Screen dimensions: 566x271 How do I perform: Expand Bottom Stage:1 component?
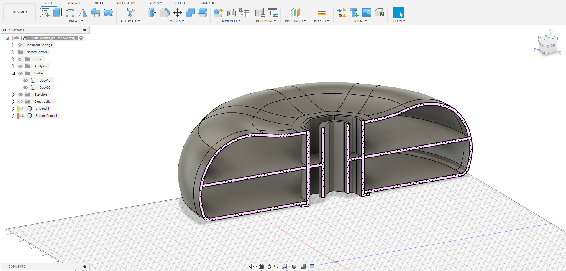13,116
